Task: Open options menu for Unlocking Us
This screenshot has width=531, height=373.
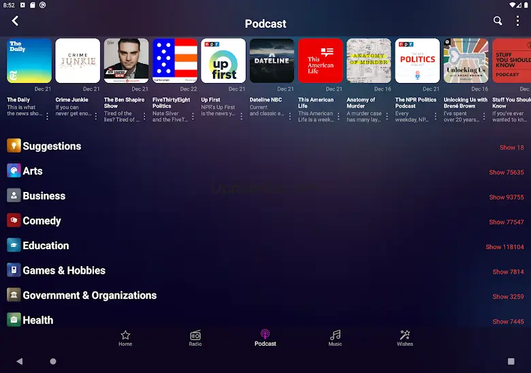Action: (484, 116)
